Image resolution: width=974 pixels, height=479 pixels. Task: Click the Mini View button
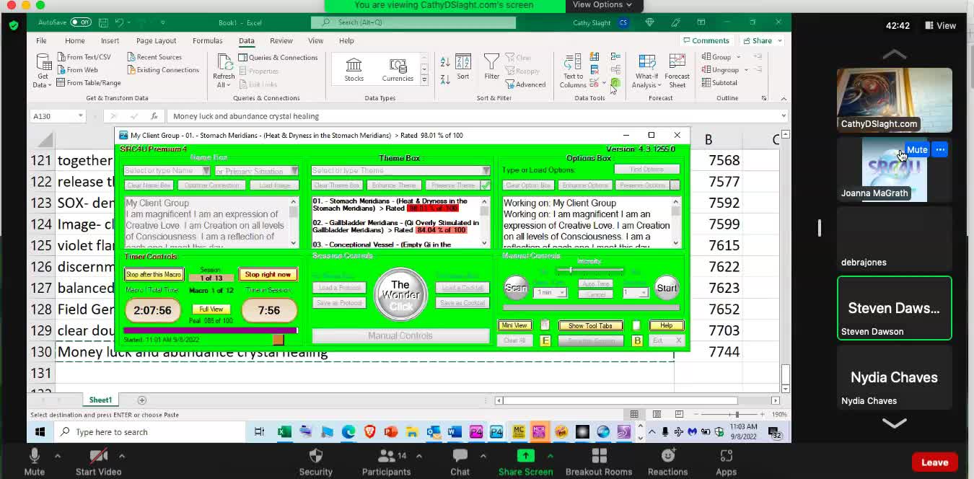click(514, 325)
